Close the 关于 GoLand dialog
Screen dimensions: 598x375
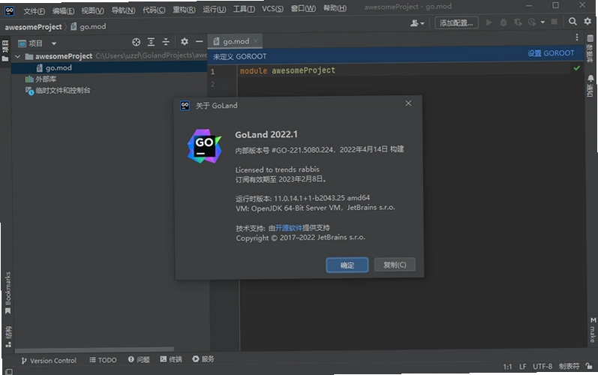(408, 103)
